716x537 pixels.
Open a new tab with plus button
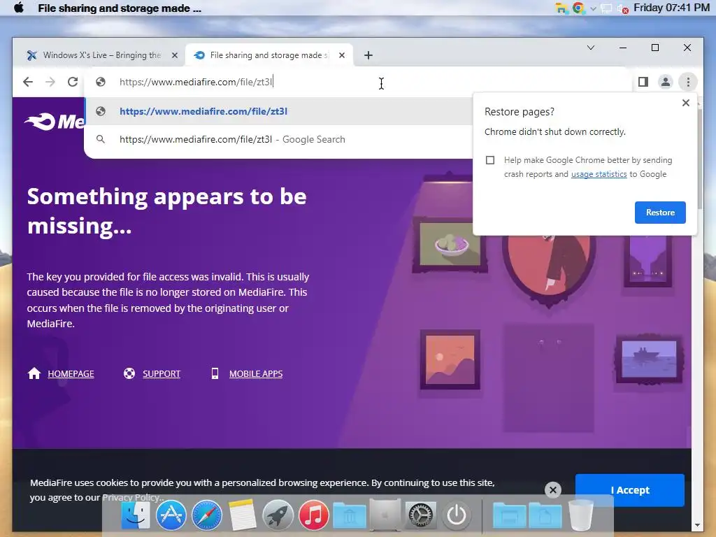tap(368, 55)
